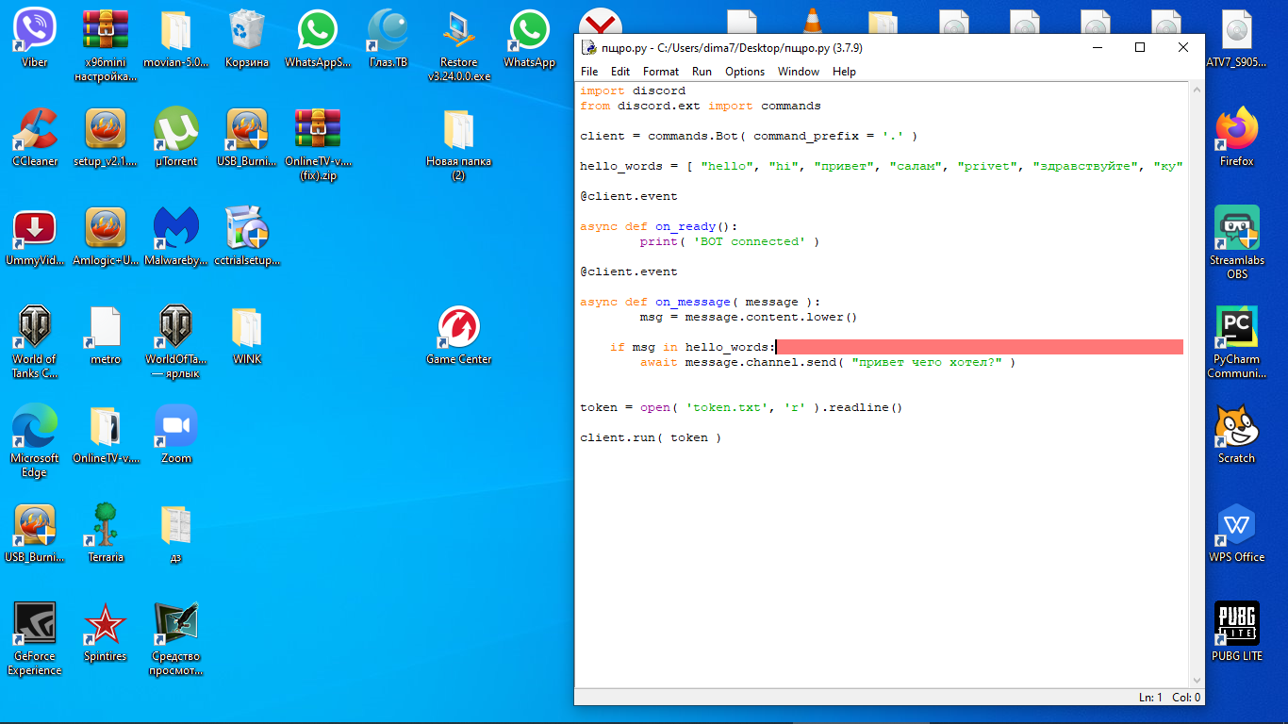Click the print( 'BOT connected' ) line

click(730, 241)
